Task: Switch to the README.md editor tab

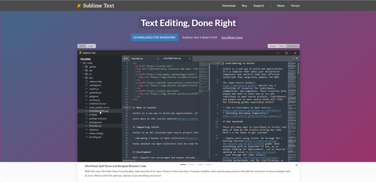Action: (145, 58)
